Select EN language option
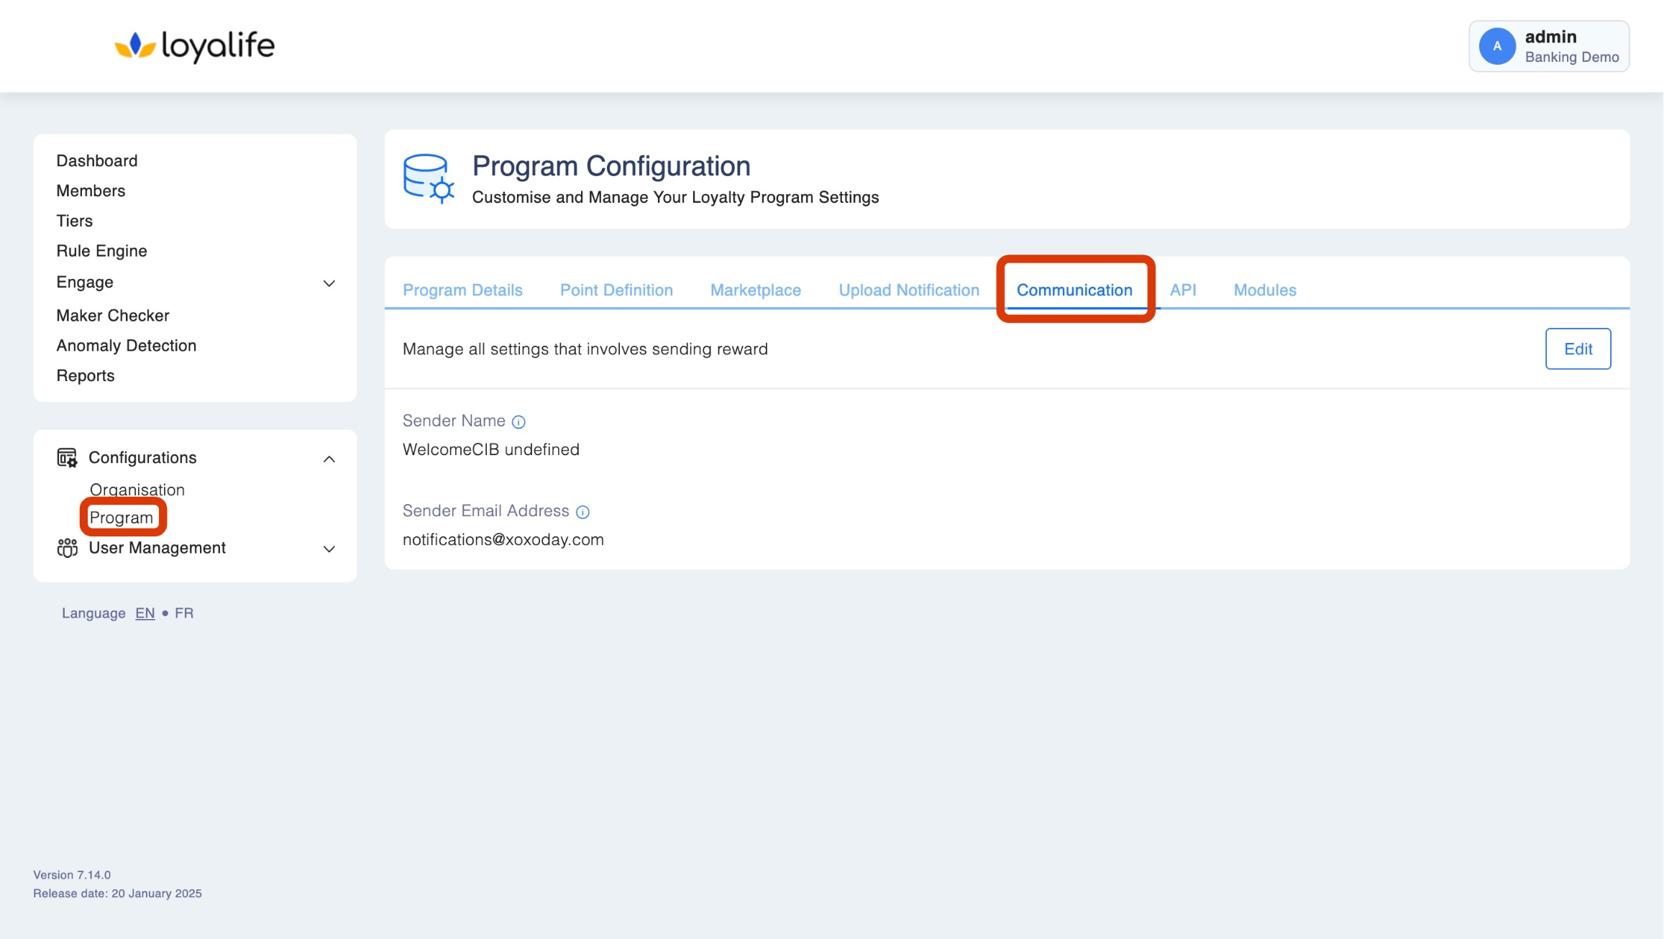 [145, 613]
